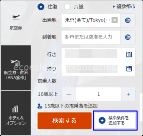
Task: Switch to 航空券+宿泊 ANA旅作 tab
Action: 16,68
